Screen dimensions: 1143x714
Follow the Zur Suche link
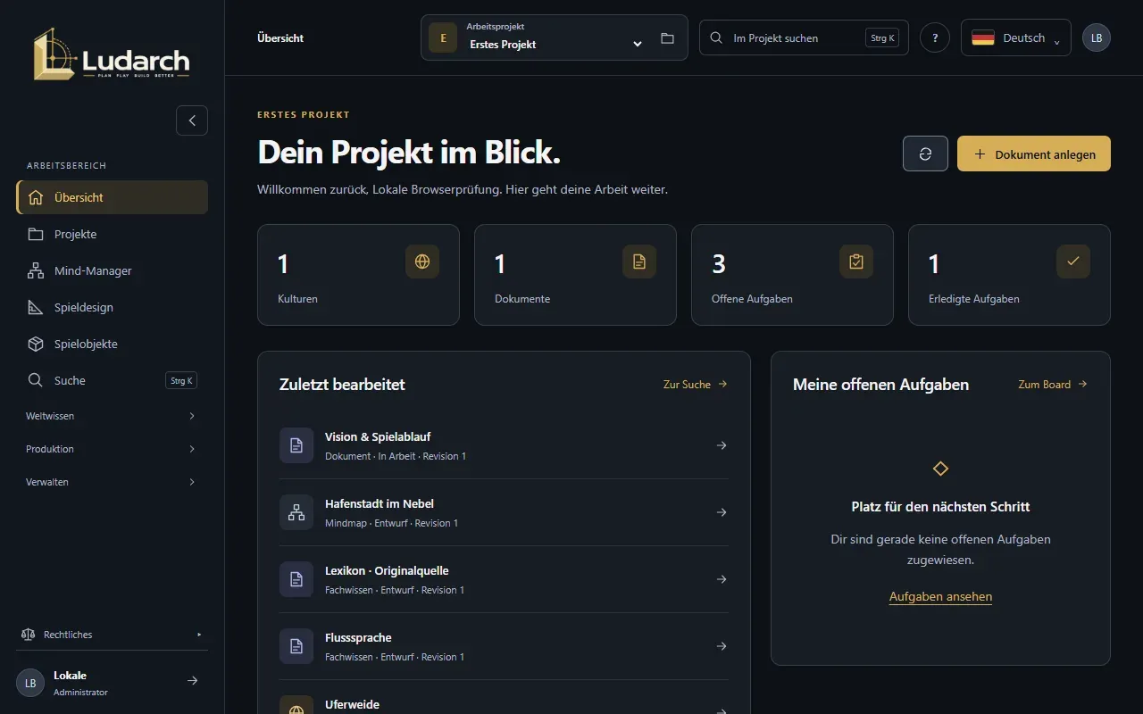(696, 385)
